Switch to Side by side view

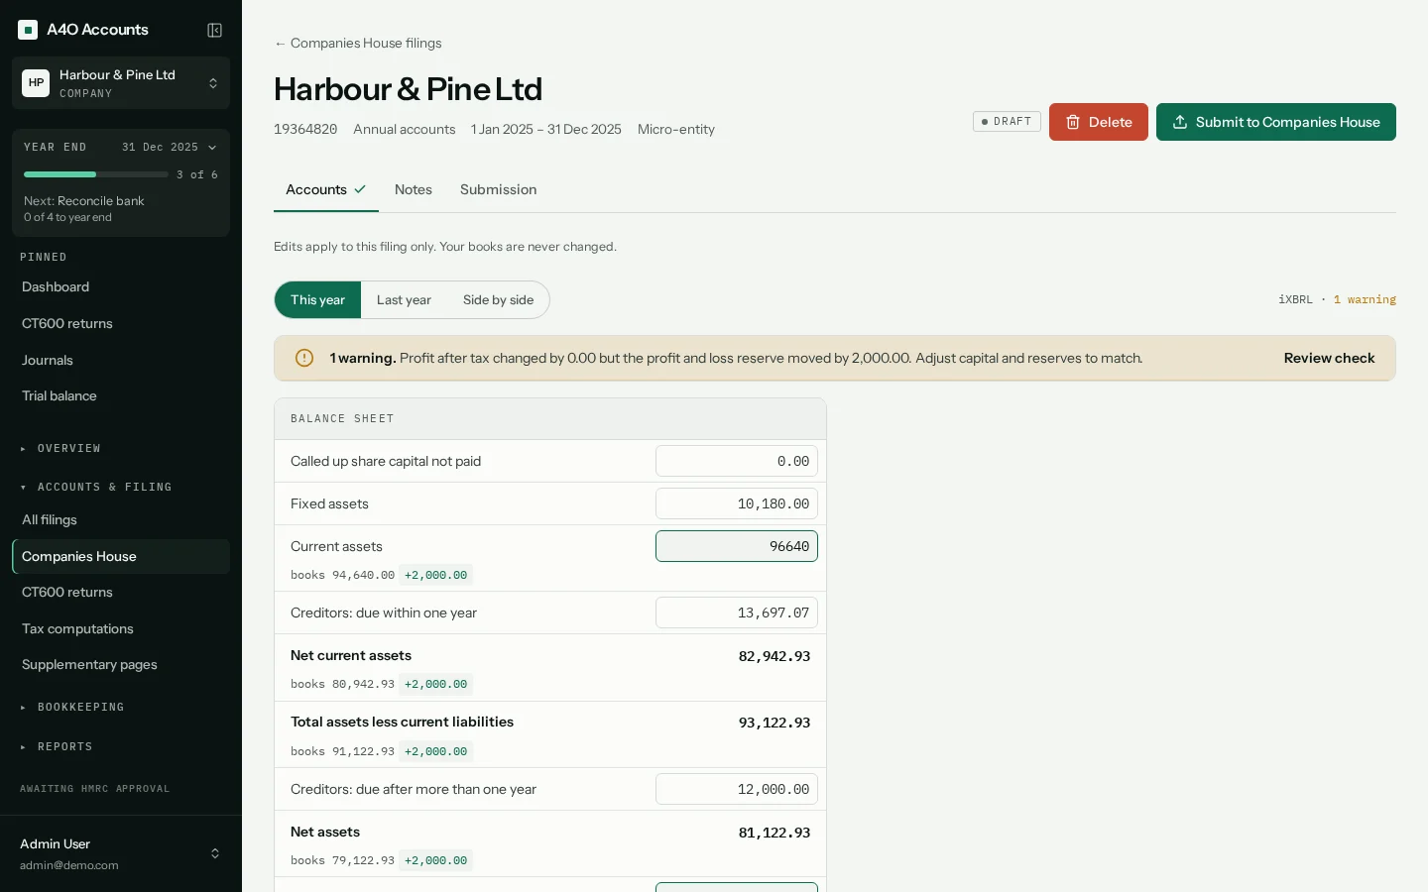click(498, 299)
